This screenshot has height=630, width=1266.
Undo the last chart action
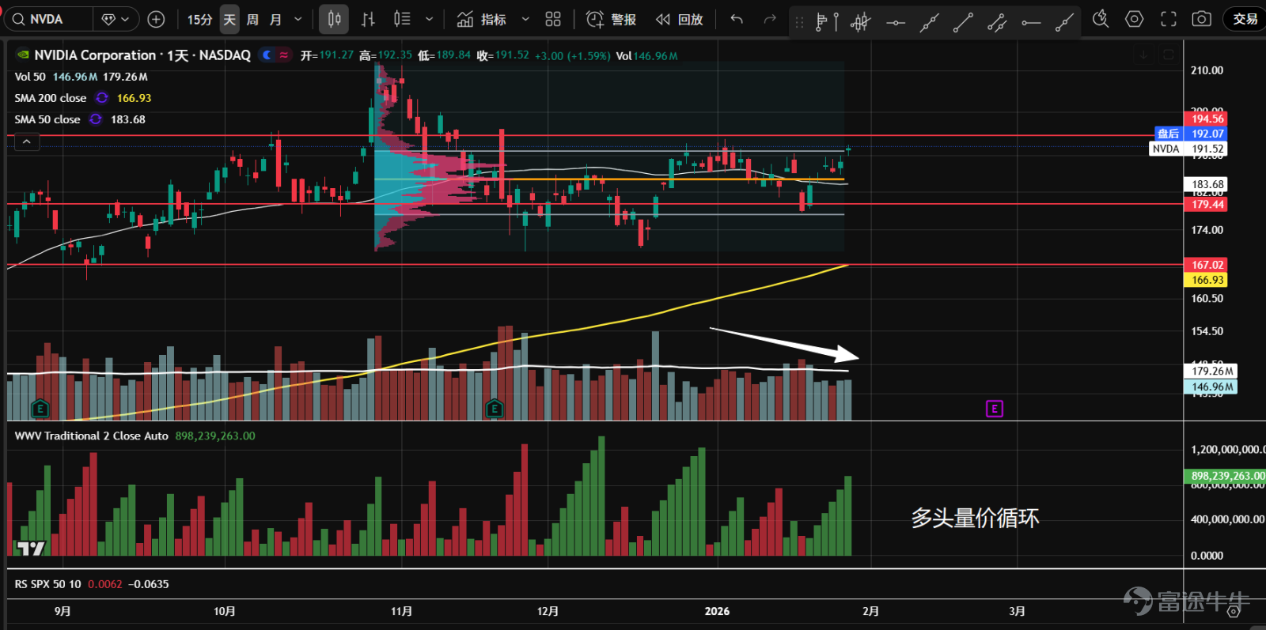point(737,19)
